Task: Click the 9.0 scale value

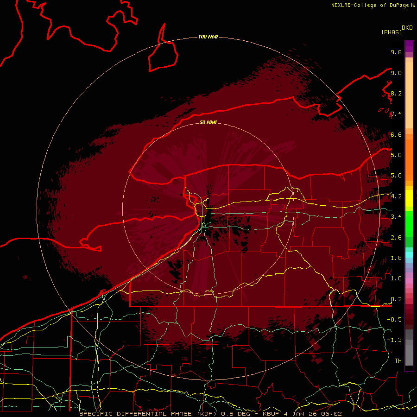Action: 396,73
